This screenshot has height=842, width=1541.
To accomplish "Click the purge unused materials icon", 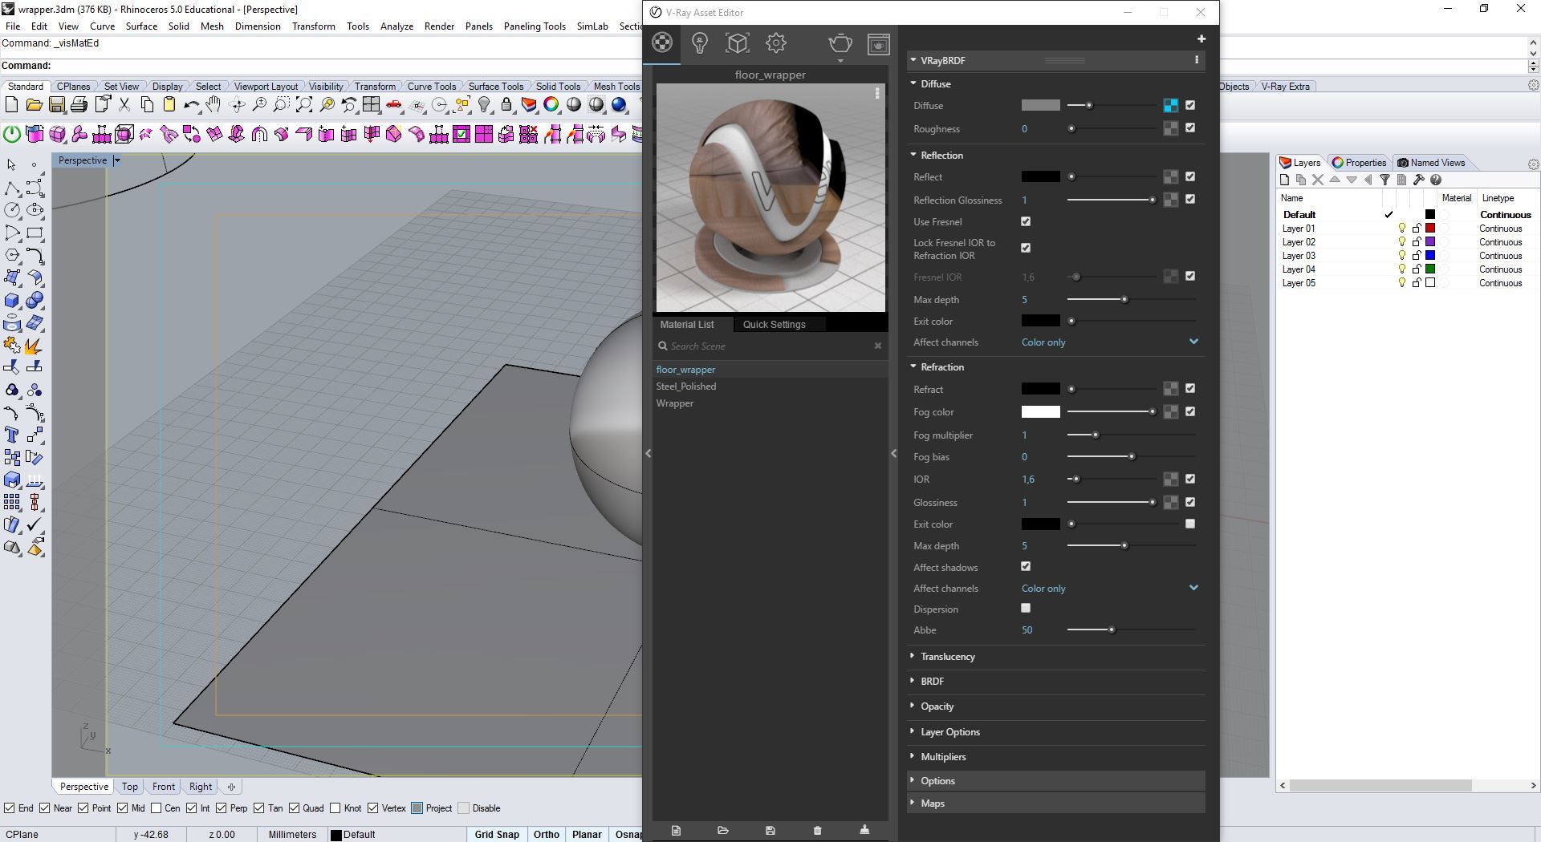I will (x=864, y=830).
